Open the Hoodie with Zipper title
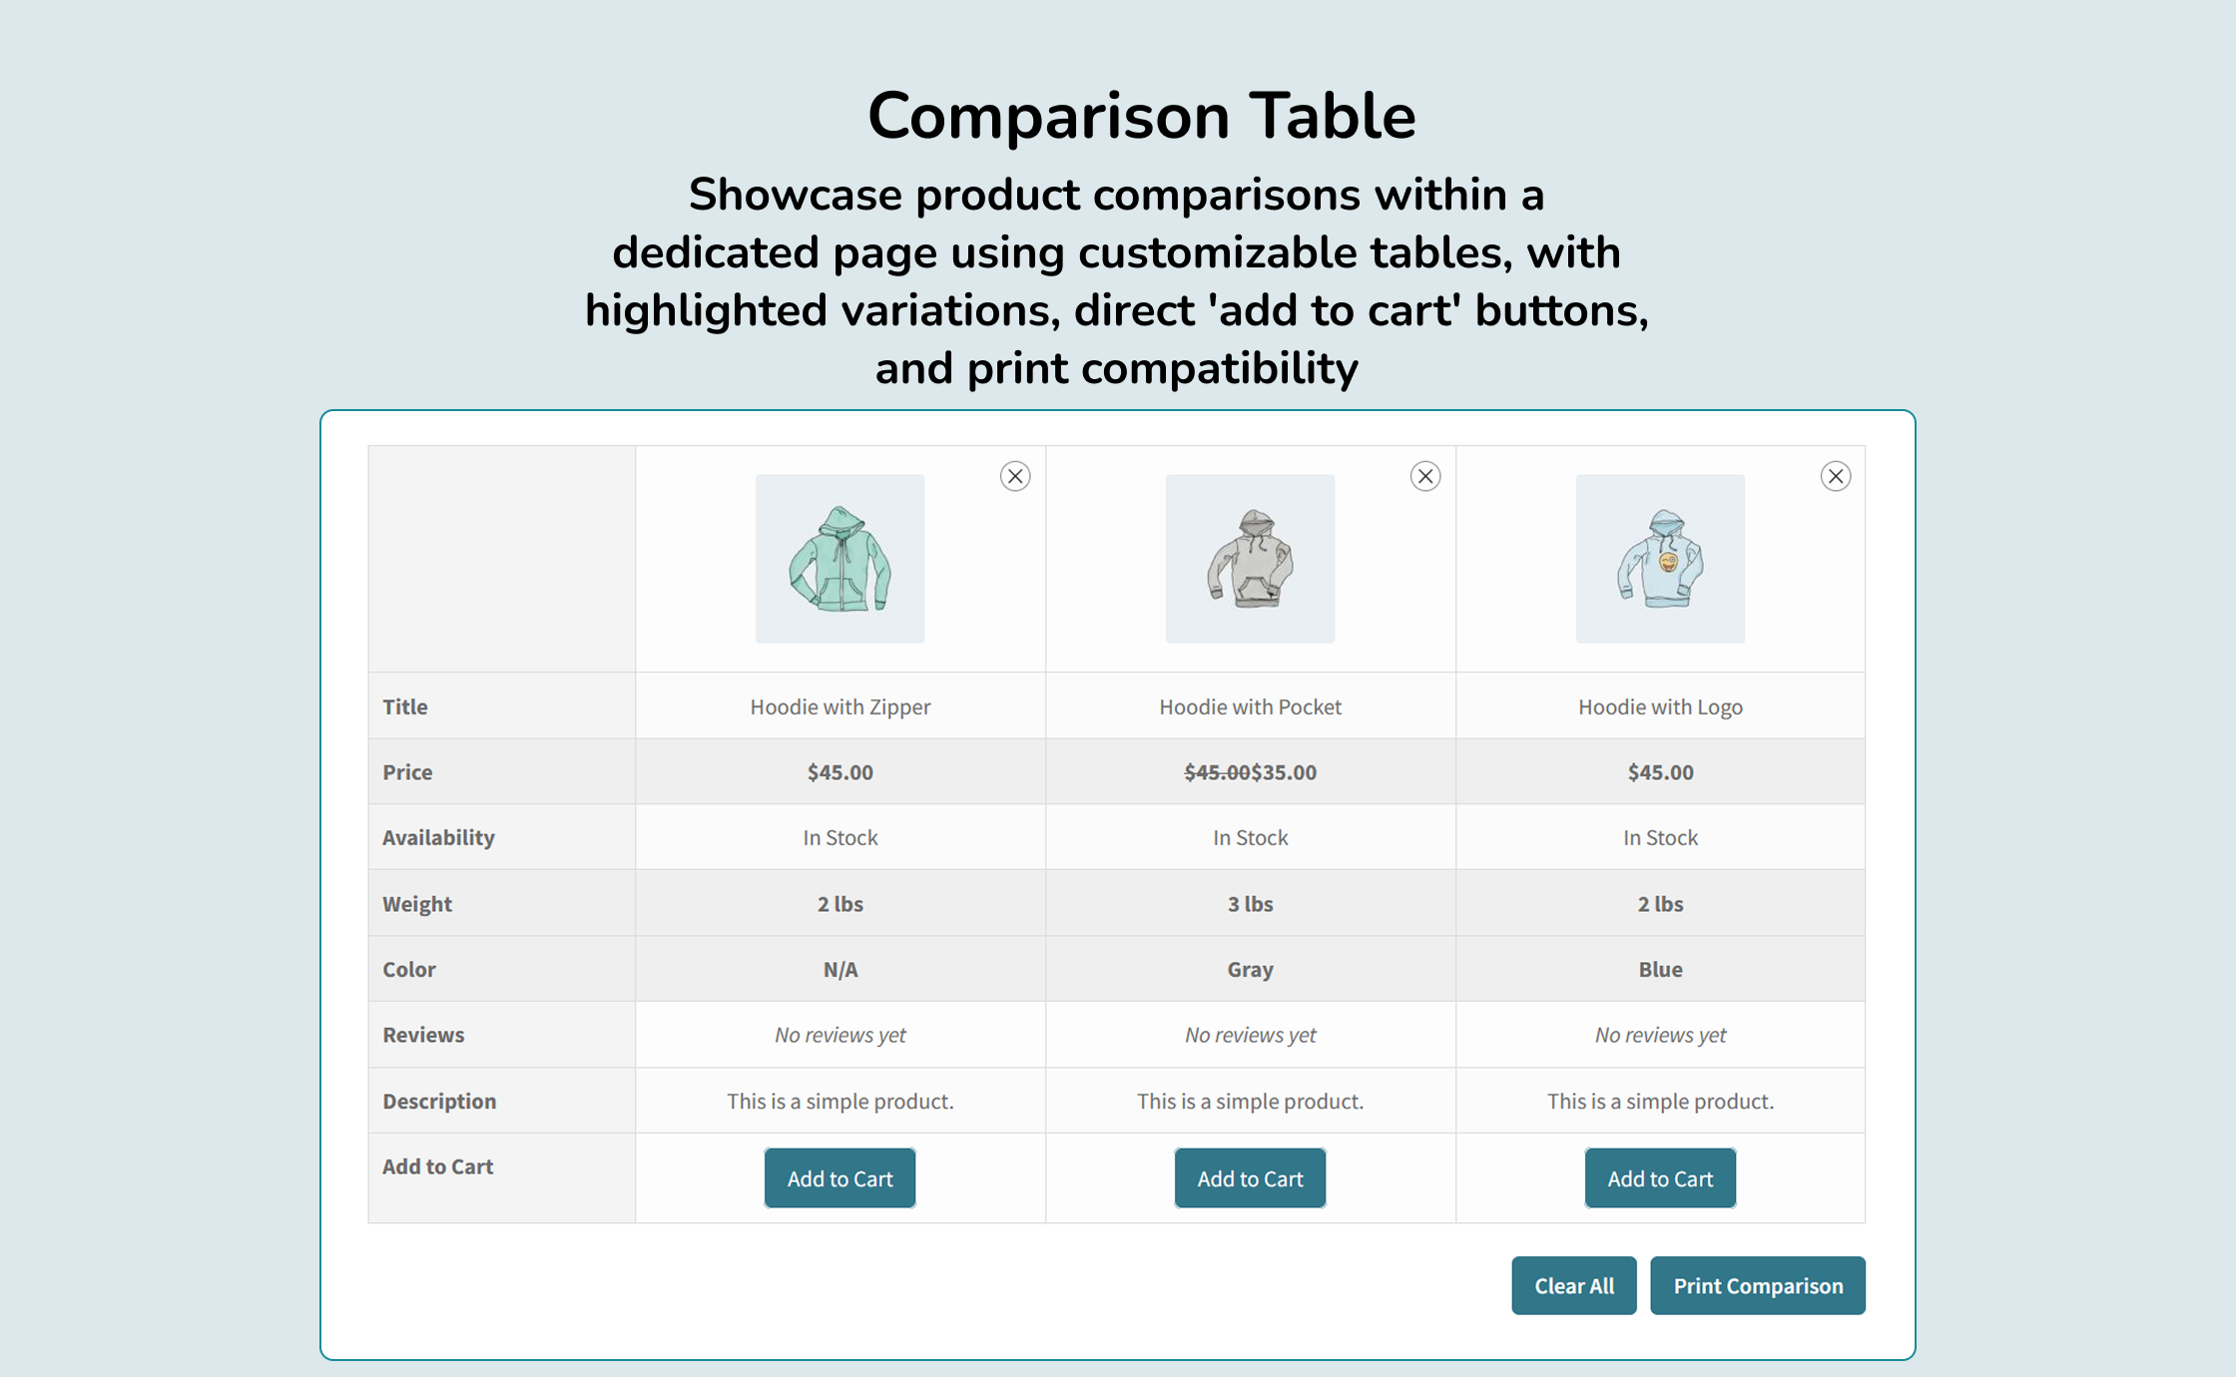Viewport: 2236px width, 1377px height. pos(839,706)
